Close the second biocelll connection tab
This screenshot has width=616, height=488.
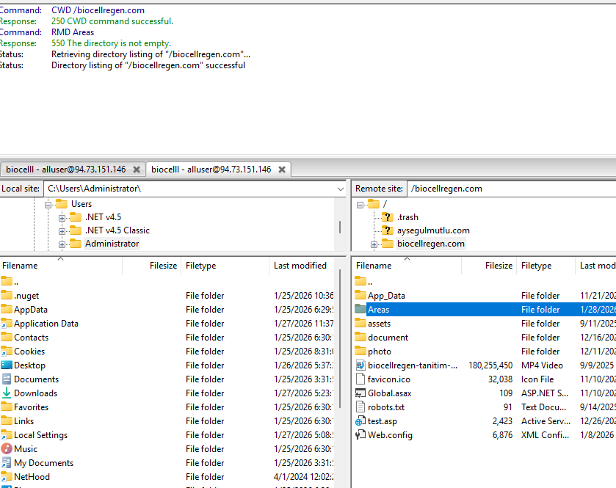point(282,170)
